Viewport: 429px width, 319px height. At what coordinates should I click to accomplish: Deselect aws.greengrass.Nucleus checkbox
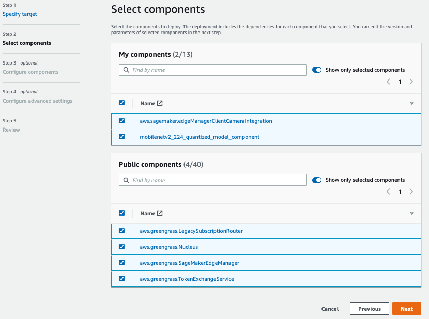pyautogui.click(x=122, y=247)
